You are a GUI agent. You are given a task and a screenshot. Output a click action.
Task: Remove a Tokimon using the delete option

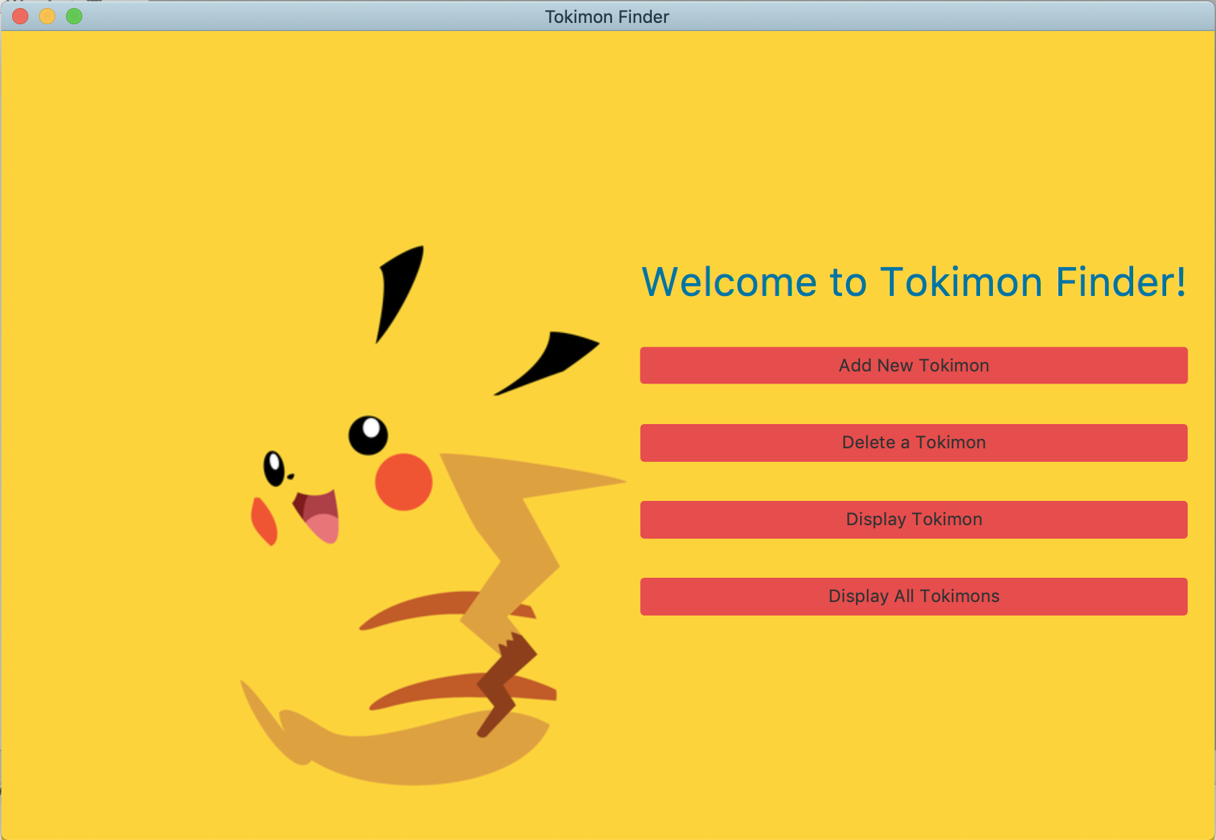(913, 442)
